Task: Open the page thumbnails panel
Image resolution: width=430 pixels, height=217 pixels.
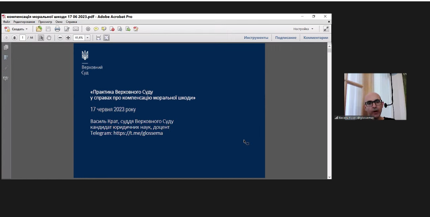Action: pos(6,48)
